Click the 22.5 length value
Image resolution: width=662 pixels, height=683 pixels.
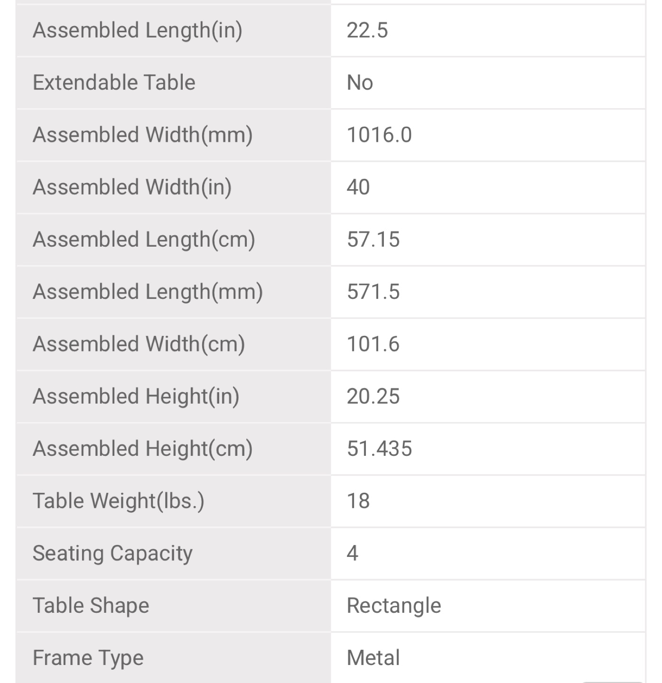pos(367,30)
